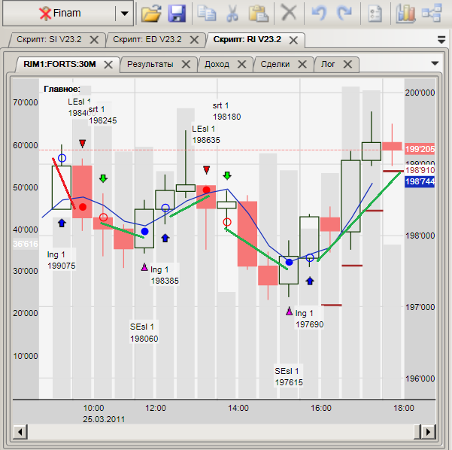Close the Доход tab

click(x=241, y=64)
